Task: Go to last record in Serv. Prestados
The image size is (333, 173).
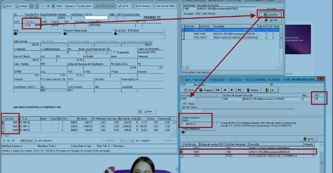Action: [x=239, y=90]
